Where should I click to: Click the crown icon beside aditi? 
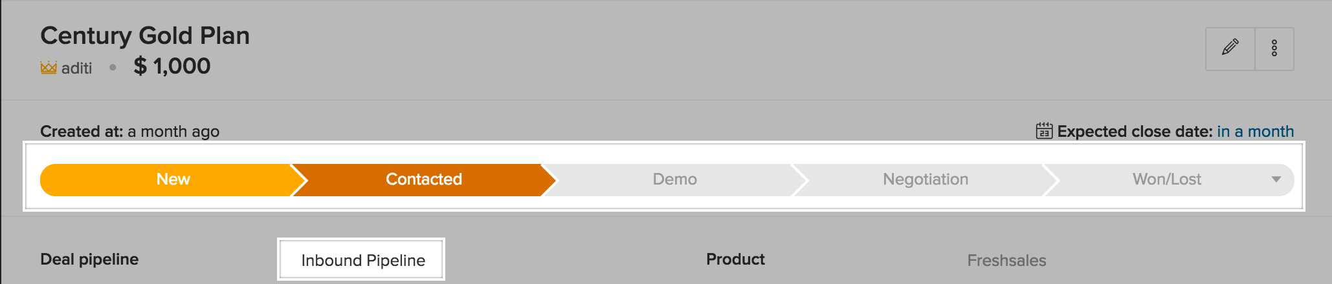[x=49, y=68]
